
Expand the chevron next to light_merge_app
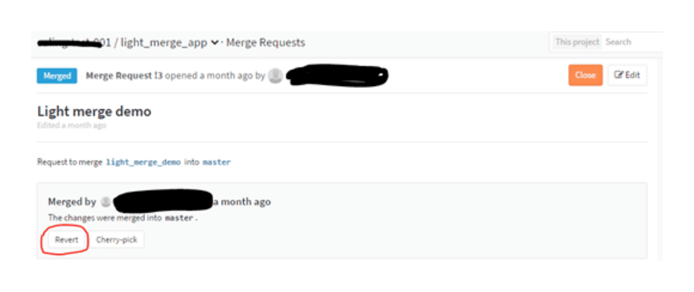215,42
